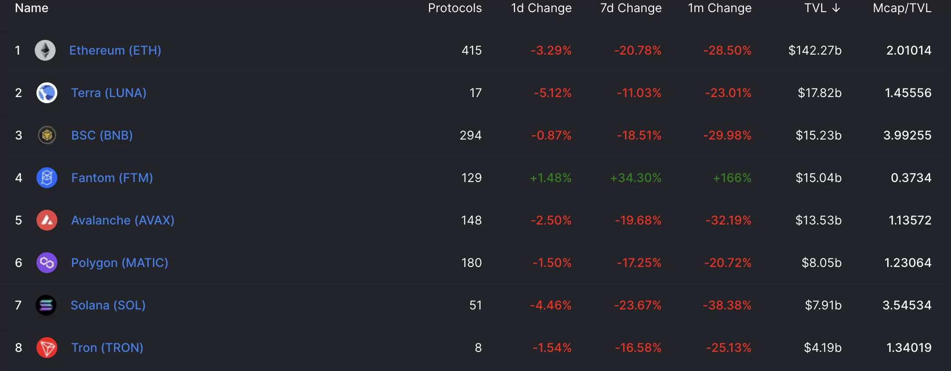The height and width of the screenshot is (371, 951).
Task: Click the red Avalanche logo icon
Action: [x=47, y=220]
